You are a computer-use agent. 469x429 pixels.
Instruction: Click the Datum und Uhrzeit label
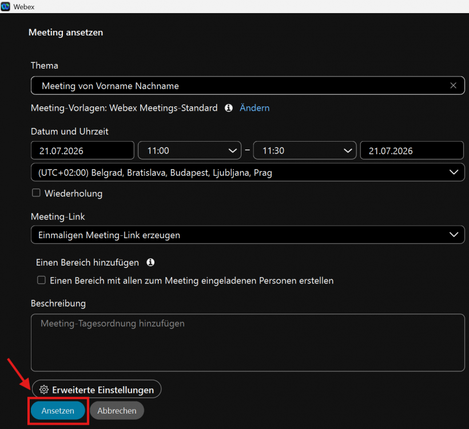pyautogui.click(x=70, y=131)
